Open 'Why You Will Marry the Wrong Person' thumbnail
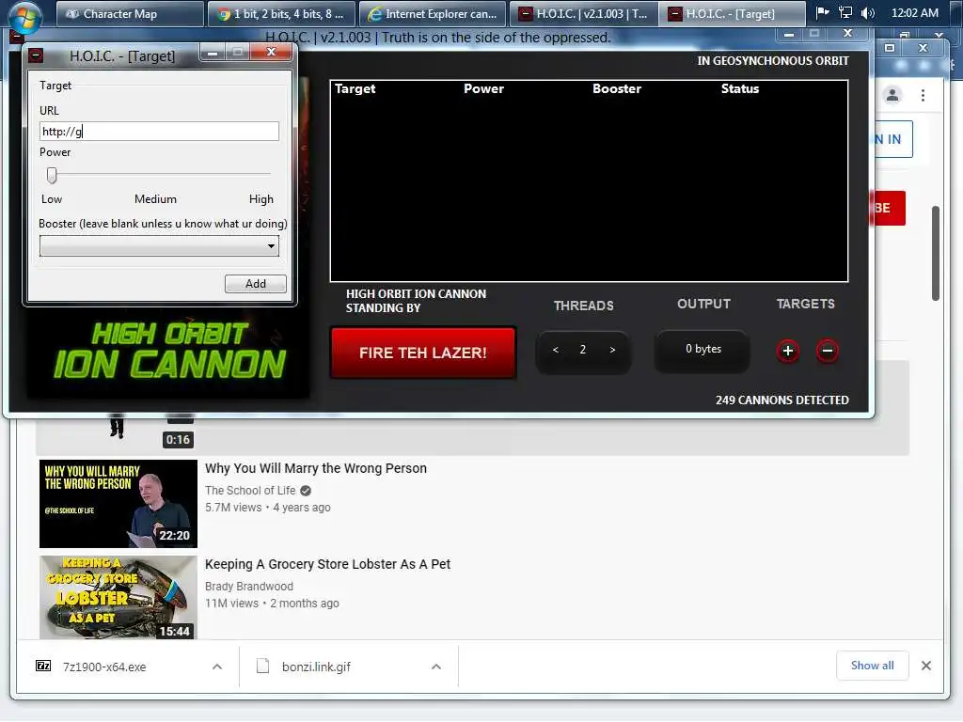Screen dimensions: 963x722 coord(118,504)
